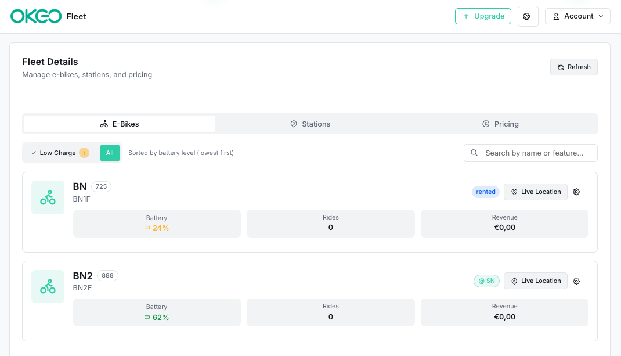
Task: Click the OKGO logo
Action: 36,16
